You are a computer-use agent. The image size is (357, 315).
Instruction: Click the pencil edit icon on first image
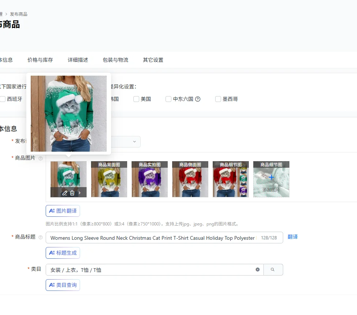point(65,193)
